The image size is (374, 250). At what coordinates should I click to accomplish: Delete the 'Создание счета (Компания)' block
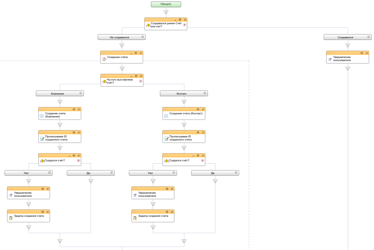click(79, 109)
